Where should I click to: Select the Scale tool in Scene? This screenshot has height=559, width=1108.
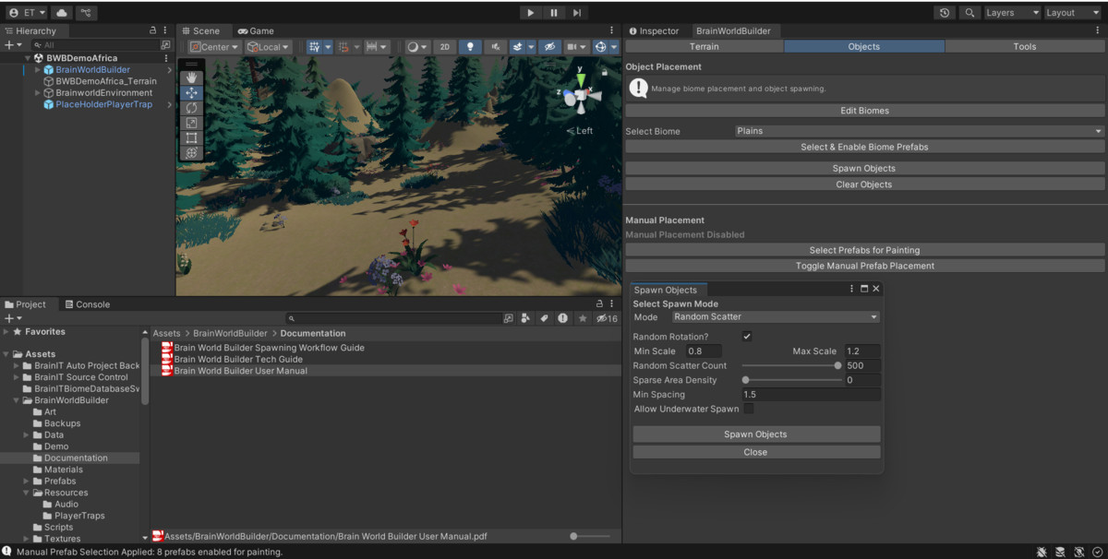[x=191, y=123]
